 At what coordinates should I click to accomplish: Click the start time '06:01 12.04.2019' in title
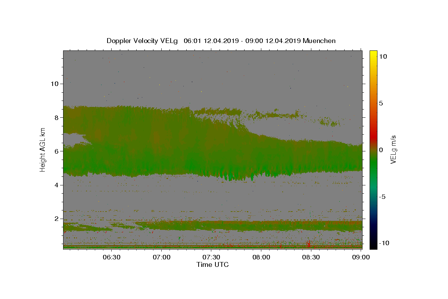(x=211, y=41)
